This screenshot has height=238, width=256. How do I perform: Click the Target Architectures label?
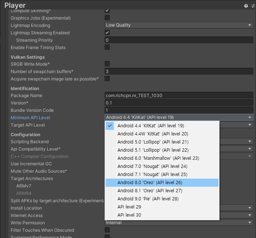click(x=32, y=179)
